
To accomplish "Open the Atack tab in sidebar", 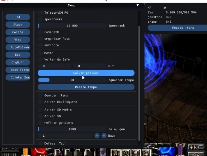I will 18,25.
